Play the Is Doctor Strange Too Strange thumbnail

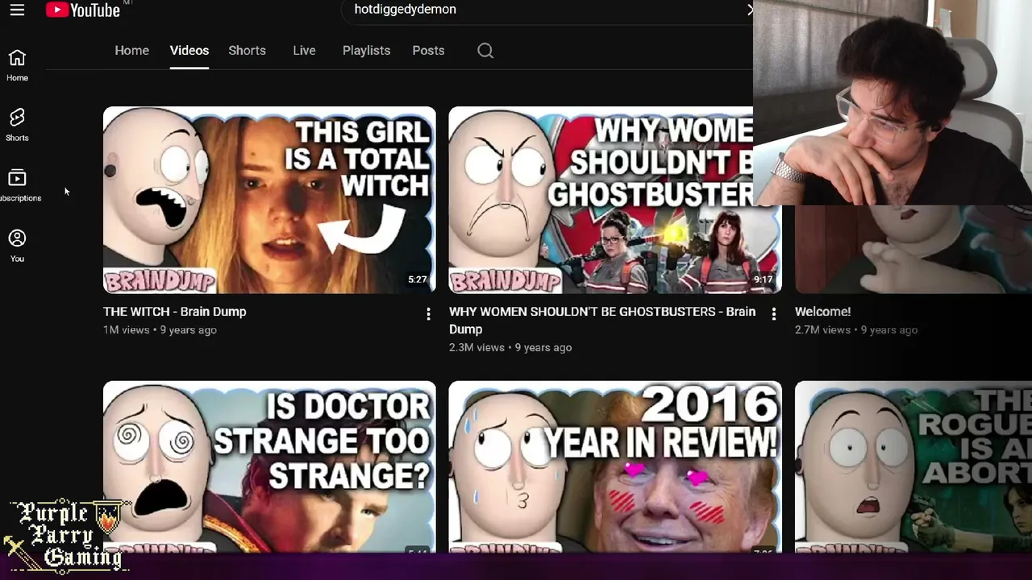click(269, 466)
